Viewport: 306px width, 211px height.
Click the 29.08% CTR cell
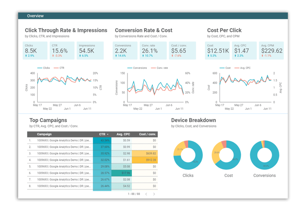pyautogui.click(x=102, y=167)
